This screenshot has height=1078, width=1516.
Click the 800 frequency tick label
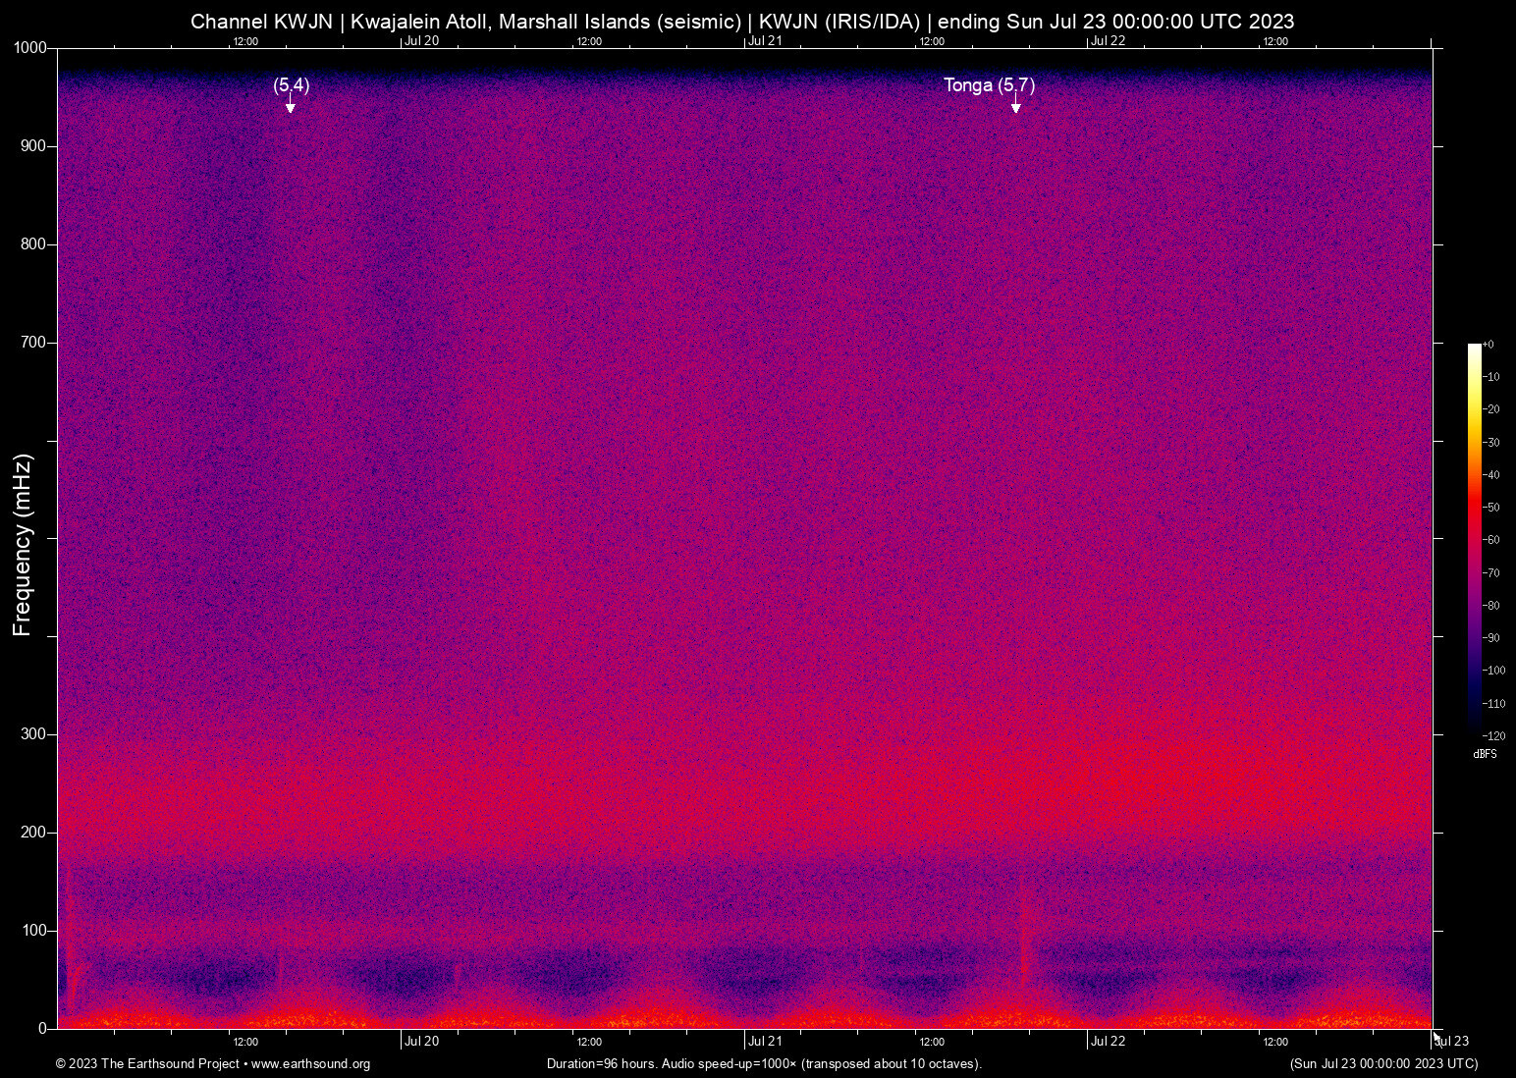(33, 244)
